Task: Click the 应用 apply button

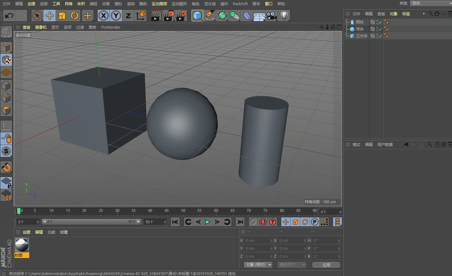Action: click(326, 265)
